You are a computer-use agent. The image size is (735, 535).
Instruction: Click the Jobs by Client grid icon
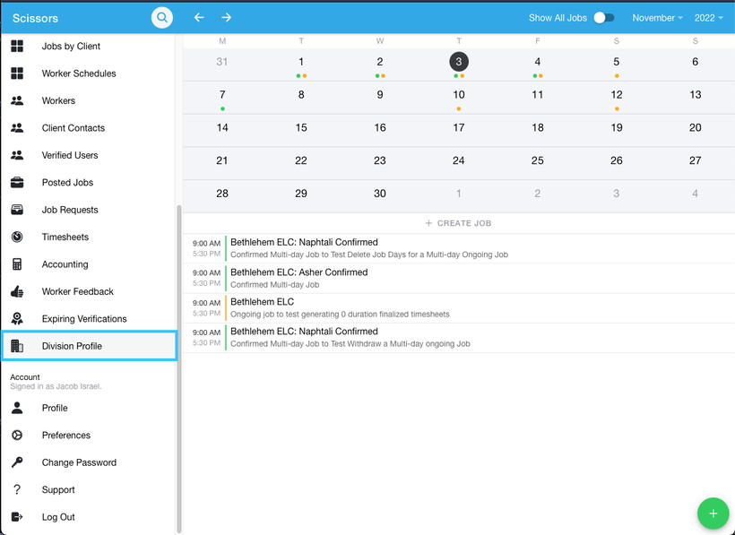click(x=17, y=46)
